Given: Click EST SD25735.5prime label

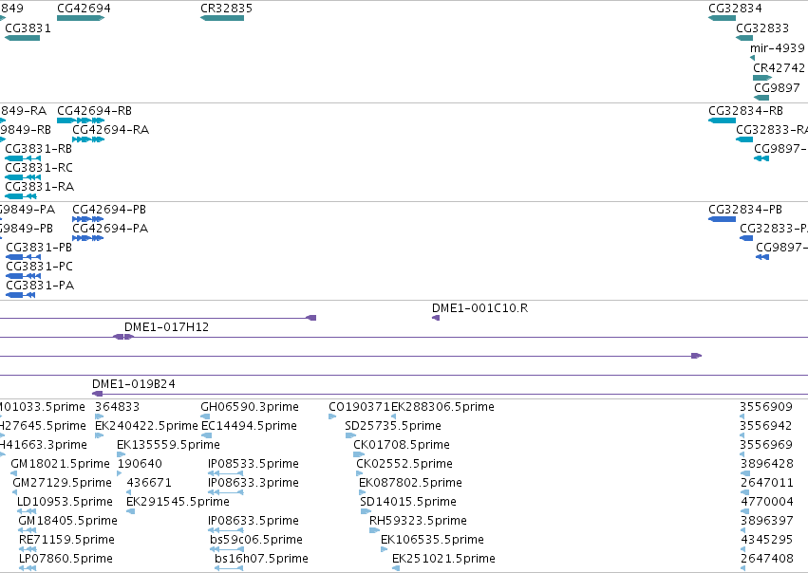Looking at the screenshot, I should click(393, 426).
